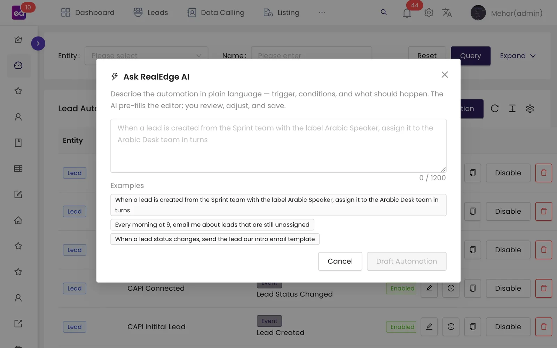Reset the filter form
This screenshot has height=348, width=557.
click(427, 56)
